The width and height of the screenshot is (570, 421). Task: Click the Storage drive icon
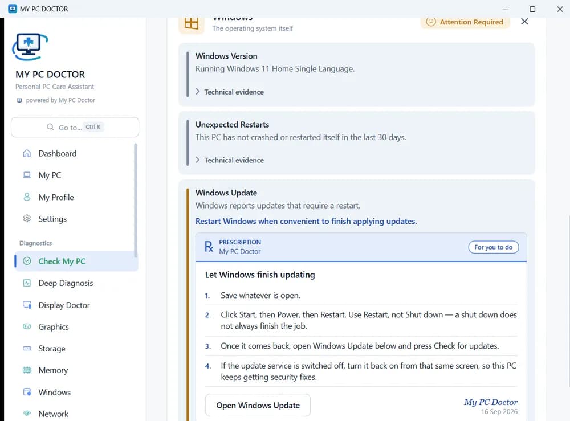[x=27, y=348]
